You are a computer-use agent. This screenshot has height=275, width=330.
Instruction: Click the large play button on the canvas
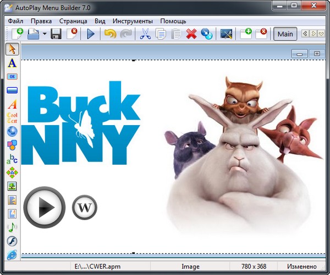45,207
